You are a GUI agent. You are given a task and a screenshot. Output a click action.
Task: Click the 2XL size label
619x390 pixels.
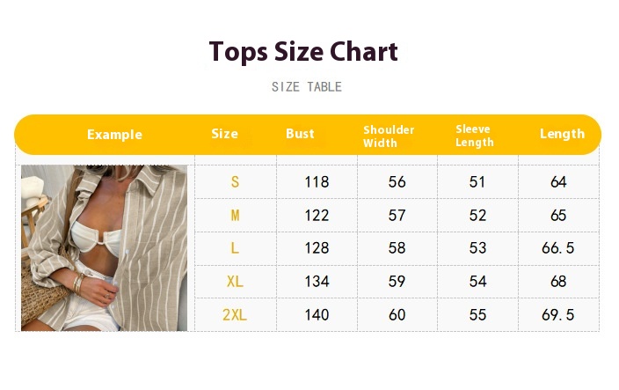(x=235, y=315)
